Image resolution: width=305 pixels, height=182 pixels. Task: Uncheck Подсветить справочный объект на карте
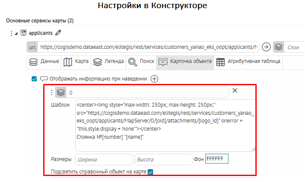pyautogui.click(x=150, y=172)
